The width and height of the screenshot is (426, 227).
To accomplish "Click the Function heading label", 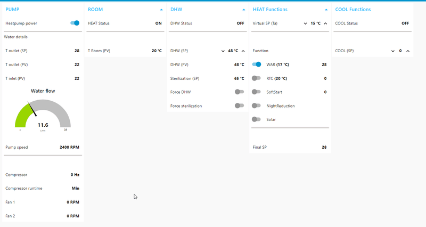I will (260, 51).
